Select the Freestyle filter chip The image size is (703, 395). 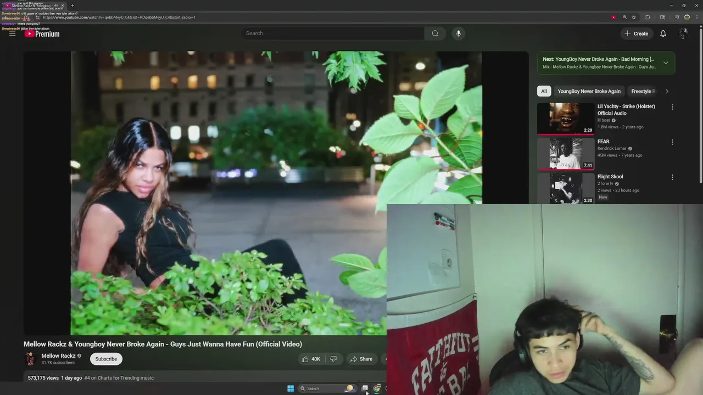click(643, 91)
